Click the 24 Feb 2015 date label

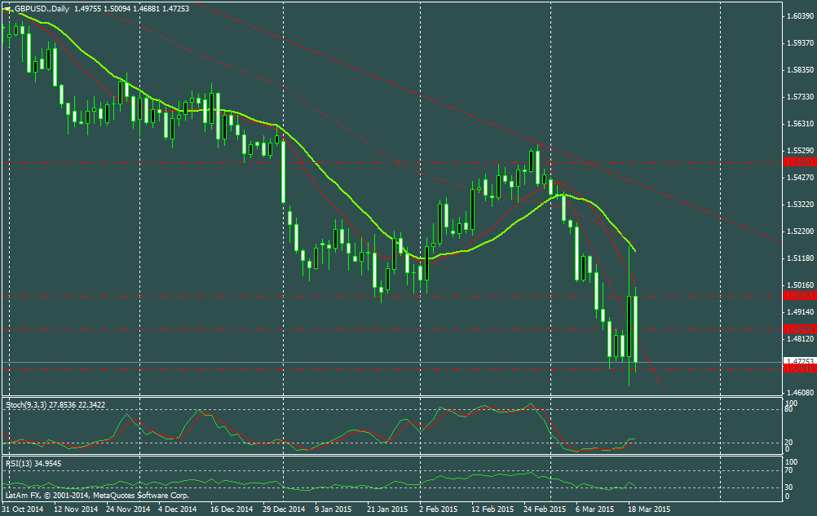544,509
